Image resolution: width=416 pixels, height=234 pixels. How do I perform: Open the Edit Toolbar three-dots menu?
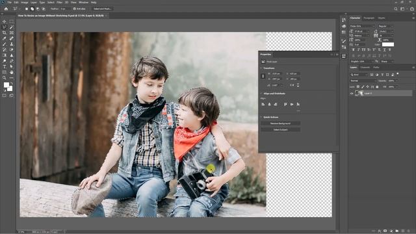(12, 78)
